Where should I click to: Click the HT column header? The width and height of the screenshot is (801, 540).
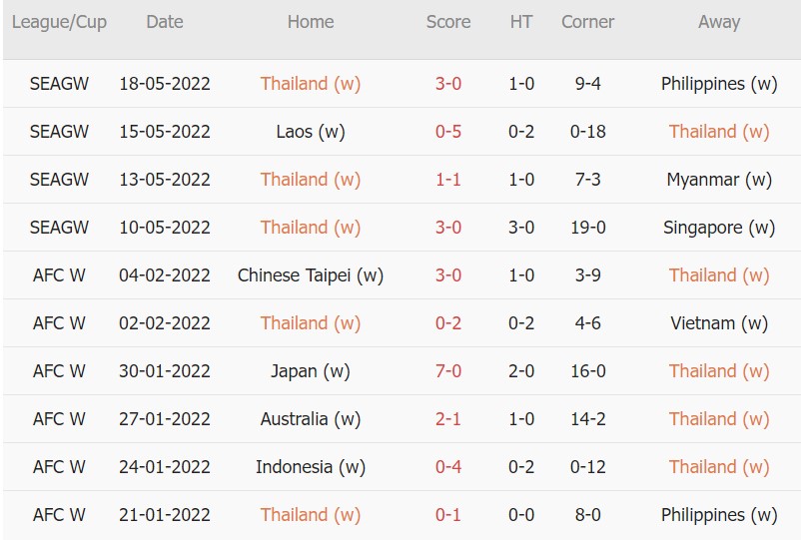(x=521, y=22)
